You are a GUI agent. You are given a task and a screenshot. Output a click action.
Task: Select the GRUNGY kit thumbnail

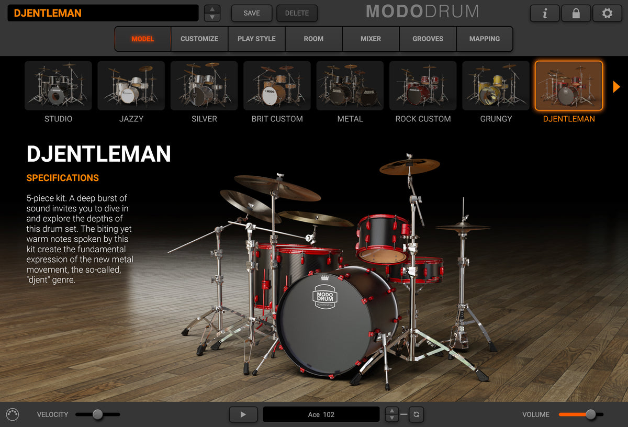(496, 86)
